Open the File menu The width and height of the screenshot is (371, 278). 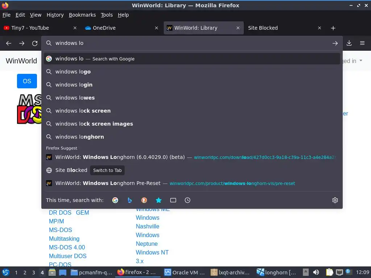coord(7,15)
